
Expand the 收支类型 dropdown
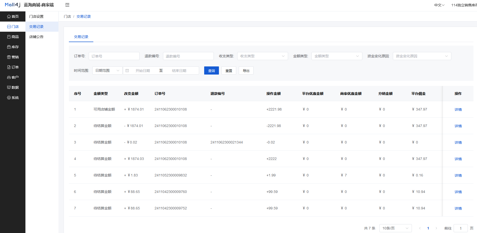click(x=263, y=56)
